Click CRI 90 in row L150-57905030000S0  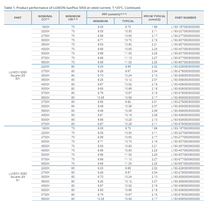click(x=73, y=124)
